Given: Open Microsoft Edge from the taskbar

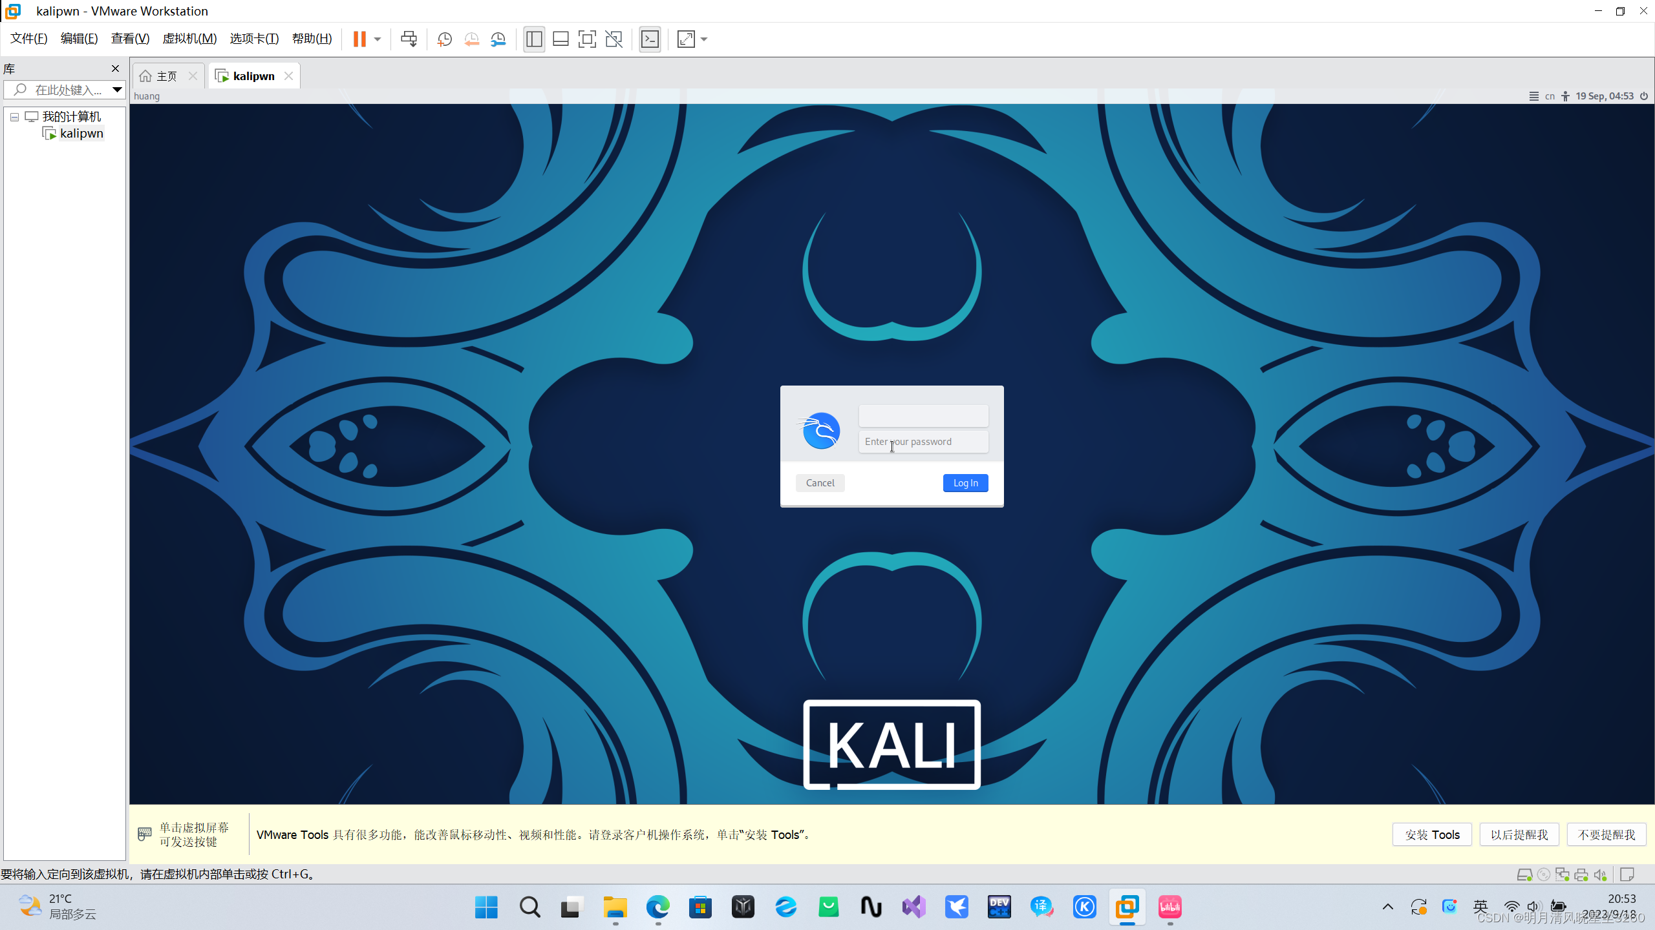Looking at the screenshot, I should (657, 907).
